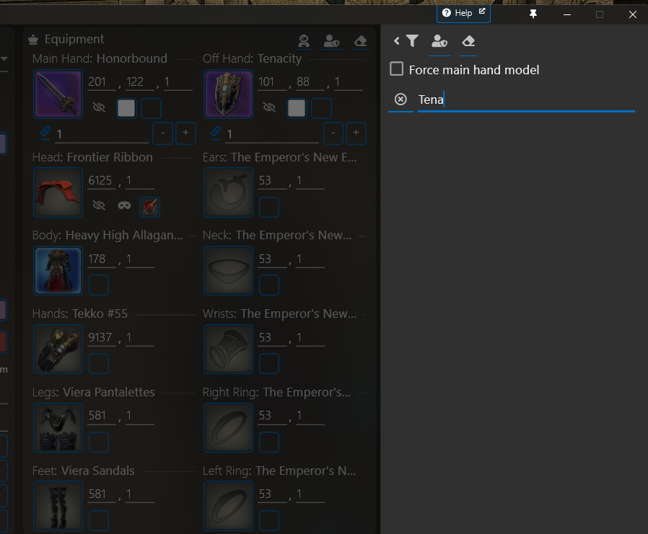Toggle the mask visor icon under Frontier Ribbon
648x534 pixels.
(x=124, y=206)
